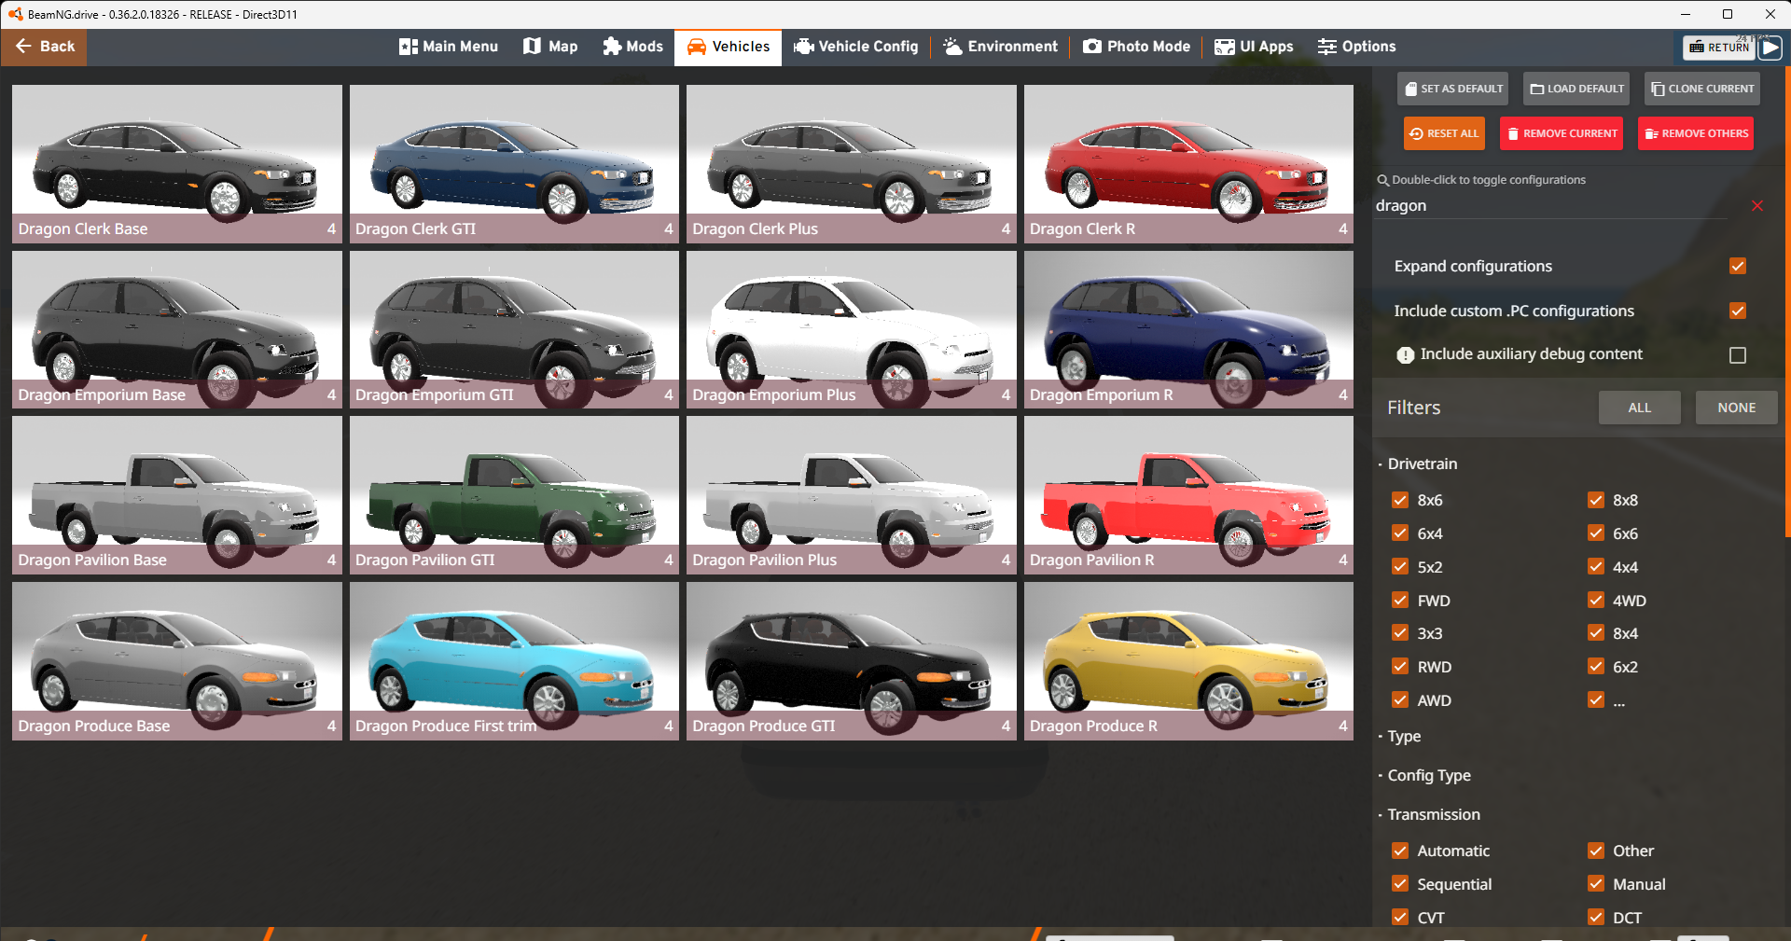The width and height of the screenshot is (1791, 941).
Task: Click the Reset All button
Action: (1444, 133)
